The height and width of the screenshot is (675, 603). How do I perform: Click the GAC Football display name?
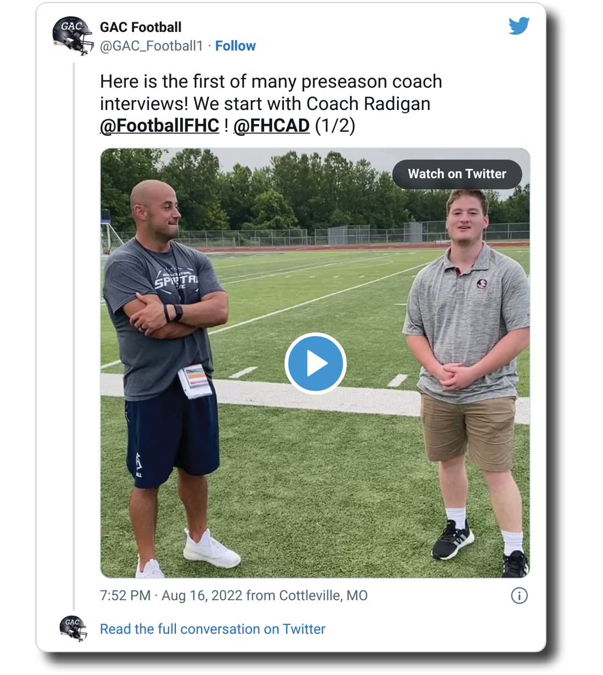(141, 28)
